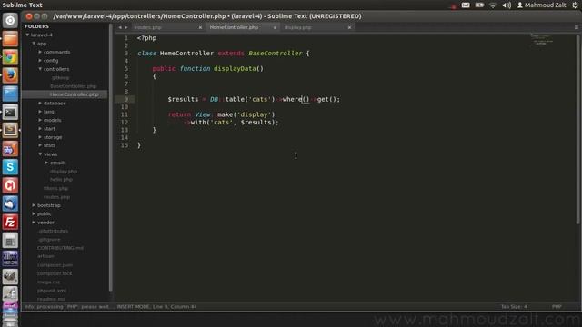Open system gear menu in top panel
The image size is (582, 327).
575,5
